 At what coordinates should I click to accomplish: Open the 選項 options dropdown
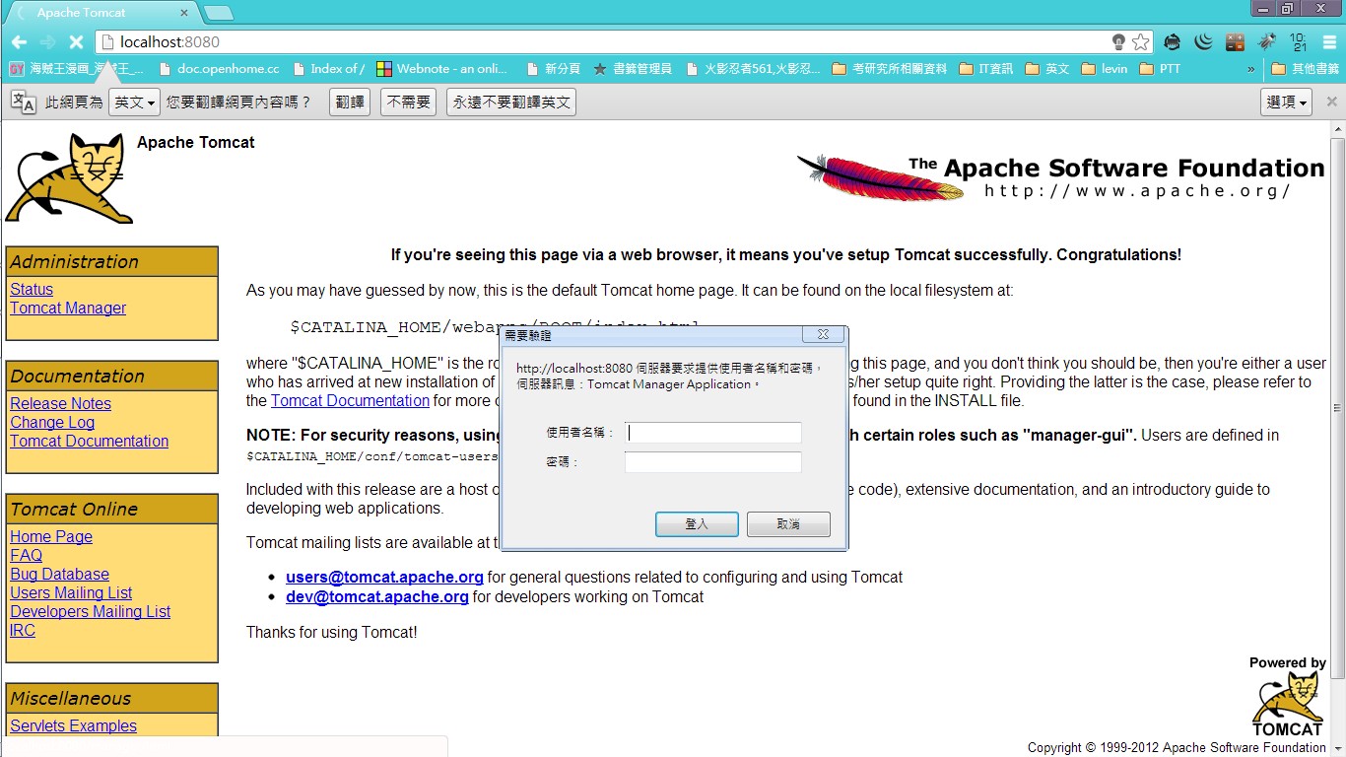point(1286,102)
